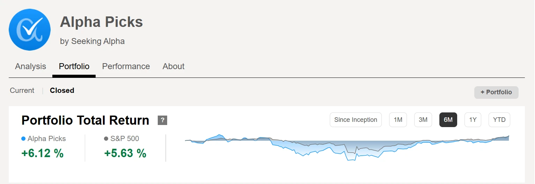The image size is (535, 184).
Task: Open the Performance tab
Action: [126, 66]
